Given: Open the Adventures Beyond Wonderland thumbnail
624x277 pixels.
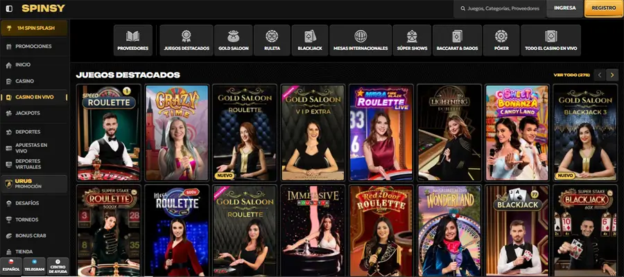Looking at the screenshot, I should 449,231.
